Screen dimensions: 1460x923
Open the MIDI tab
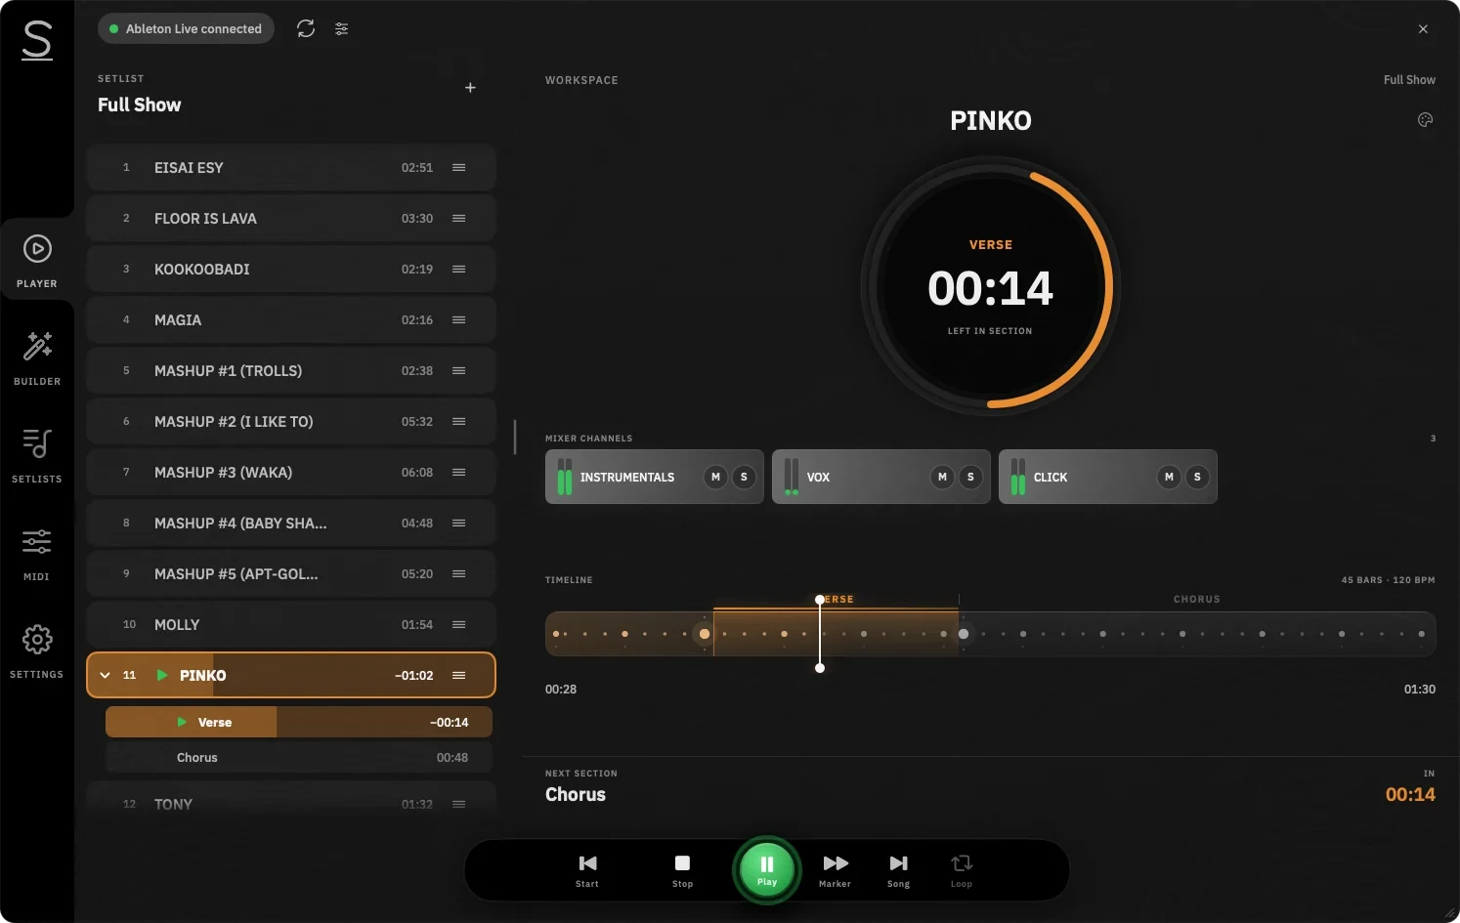(37, 553)
